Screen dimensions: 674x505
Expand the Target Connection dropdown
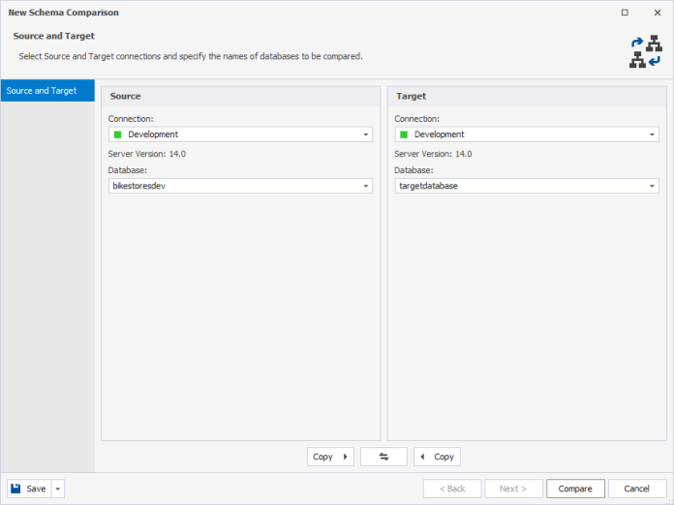pos(653,135)
